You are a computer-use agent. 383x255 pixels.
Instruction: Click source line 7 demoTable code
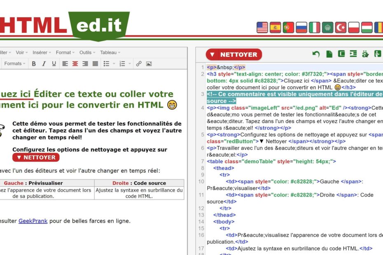[271, 161]
